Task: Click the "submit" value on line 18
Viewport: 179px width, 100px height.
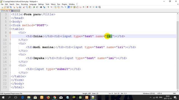Action: (63, 69)
